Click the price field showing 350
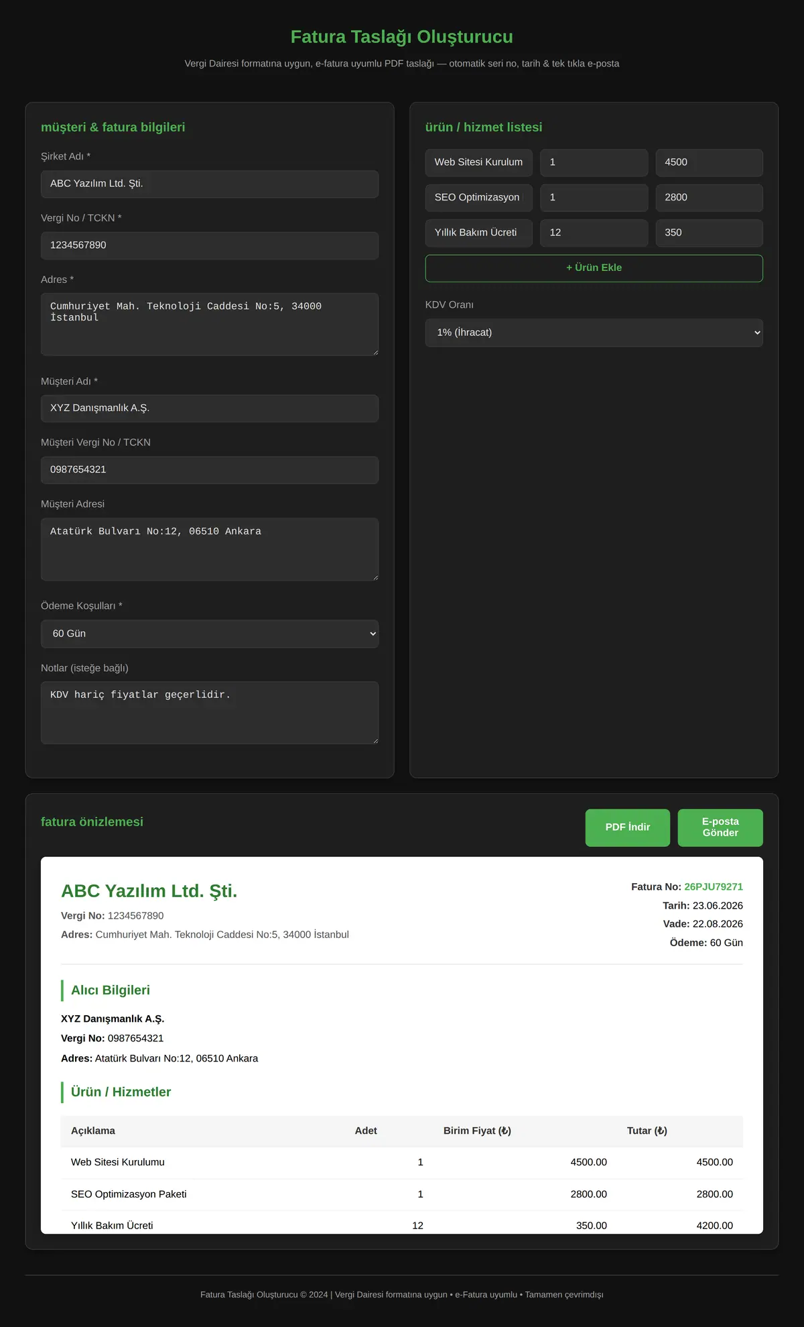This screenshot has height=1327, width=804. click(x=710, y=233)
